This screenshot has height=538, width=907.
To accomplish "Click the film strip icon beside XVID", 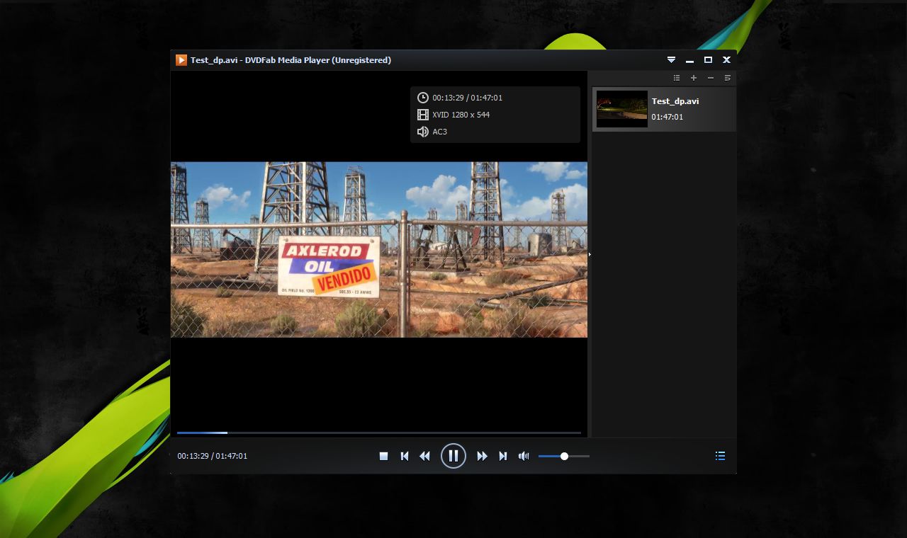I will [x=423, y=115].
